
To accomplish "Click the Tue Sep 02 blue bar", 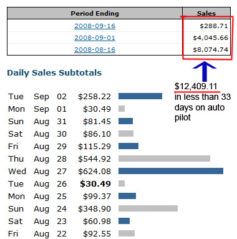I will (140, 96).
